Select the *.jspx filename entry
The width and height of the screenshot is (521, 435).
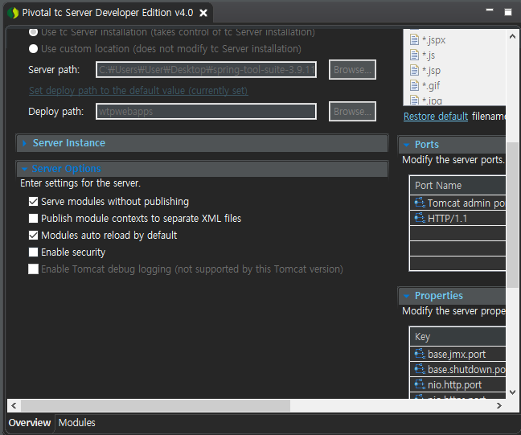[x=434, y=40]
